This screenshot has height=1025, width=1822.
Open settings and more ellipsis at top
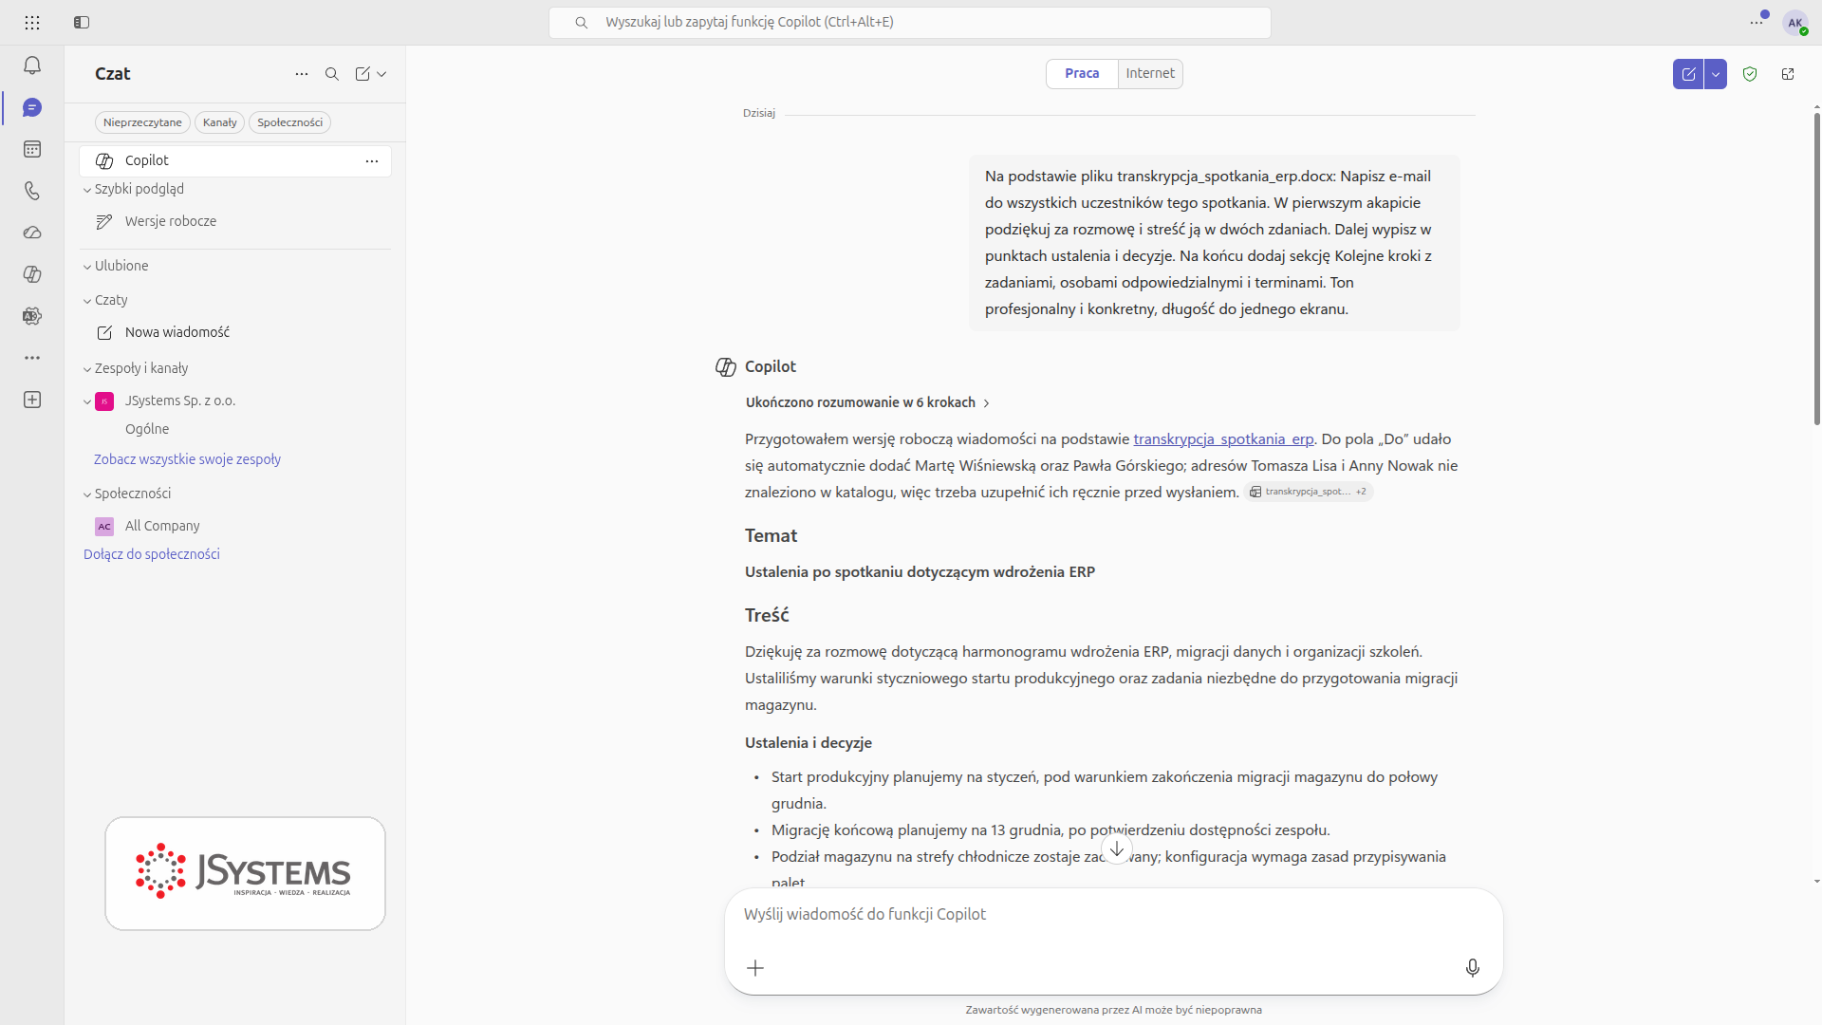tap(1757, 22)
